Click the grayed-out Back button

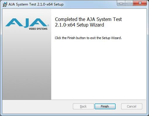(83, 106)
